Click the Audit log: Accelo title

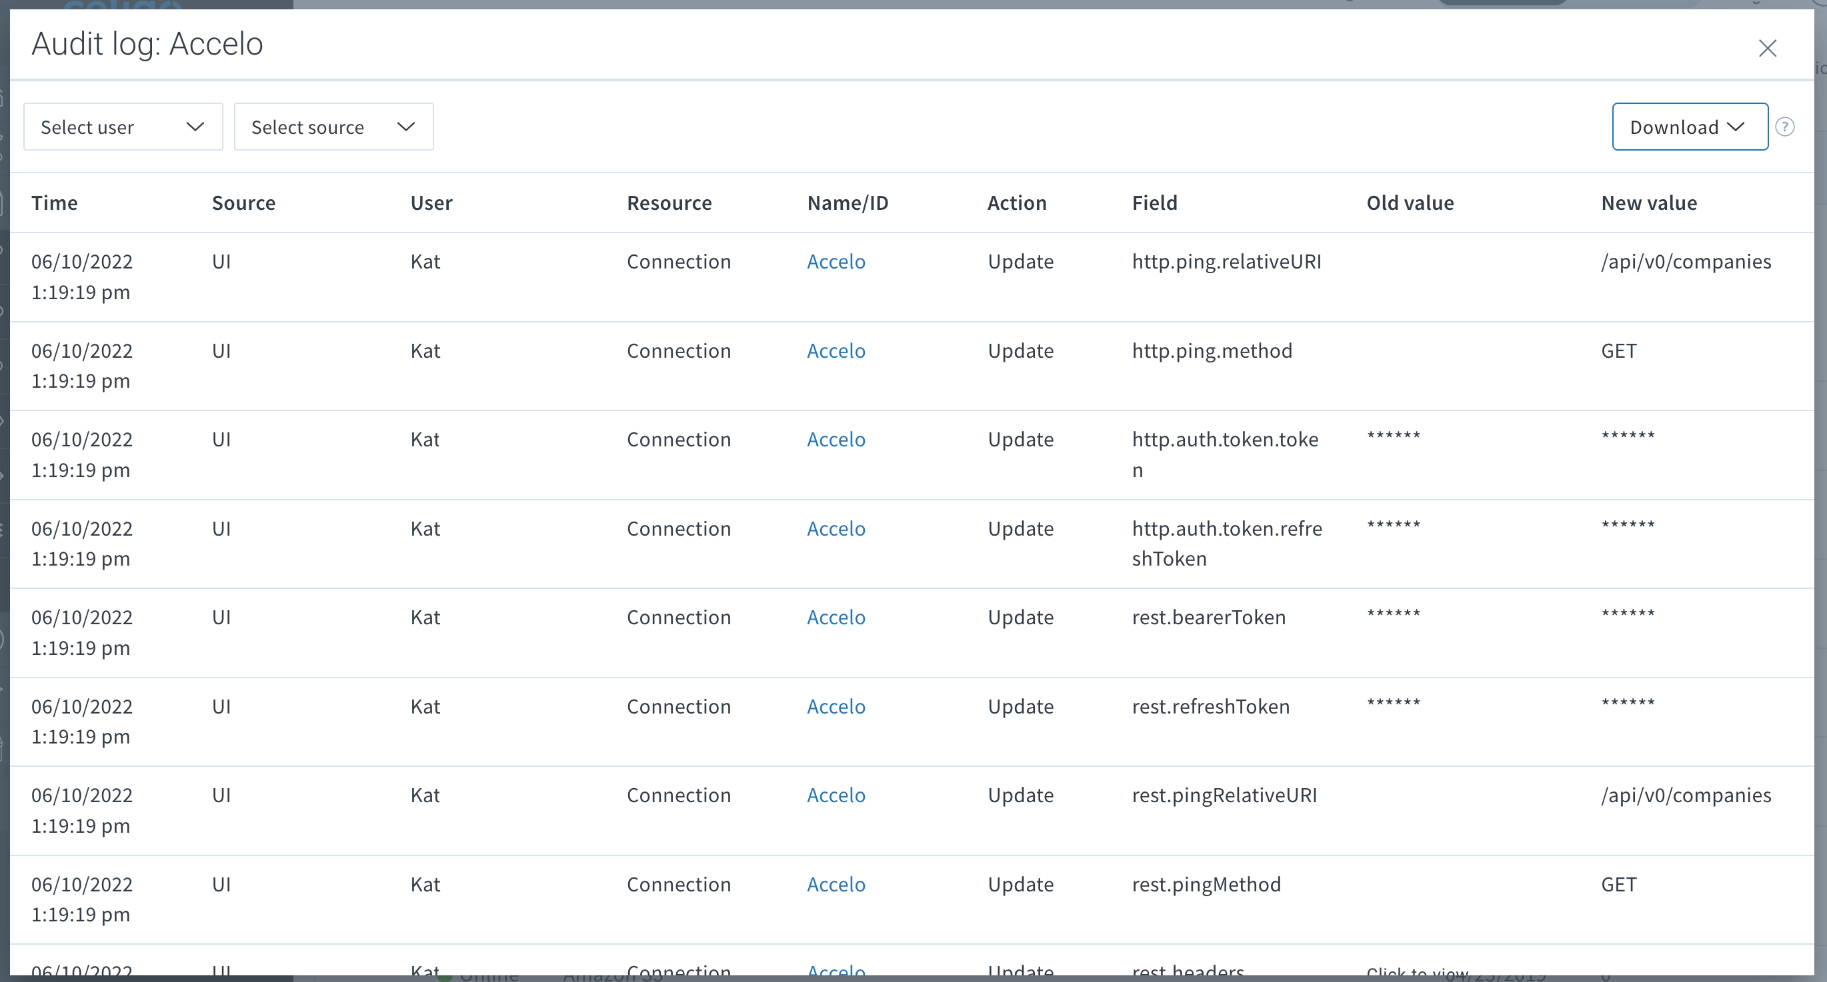click(147, 44)
